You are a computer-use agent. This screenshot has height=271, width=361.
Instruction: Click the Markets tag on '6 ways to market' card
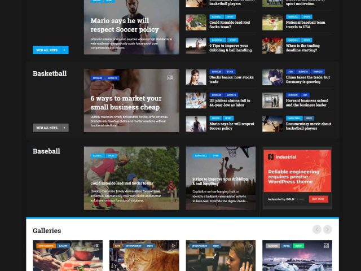[x=112, y=78]
